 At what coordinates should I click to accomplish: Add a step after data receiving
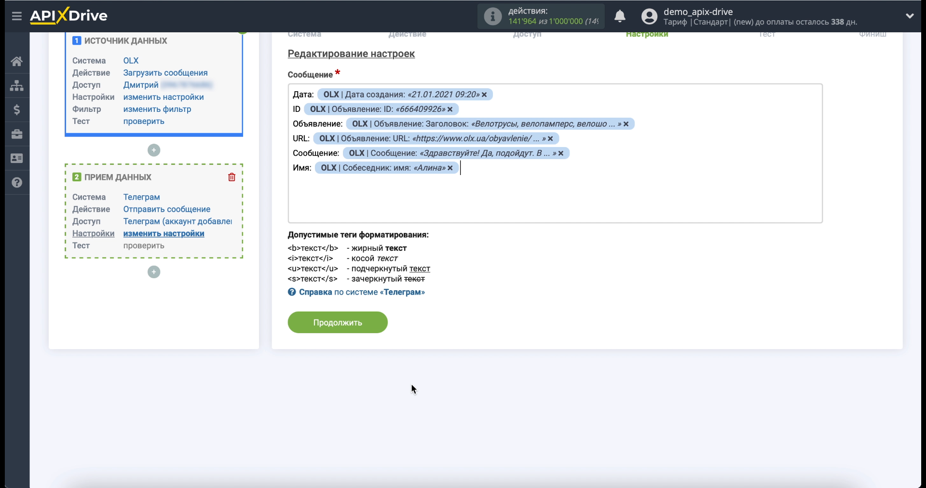(x=154, y=272)
